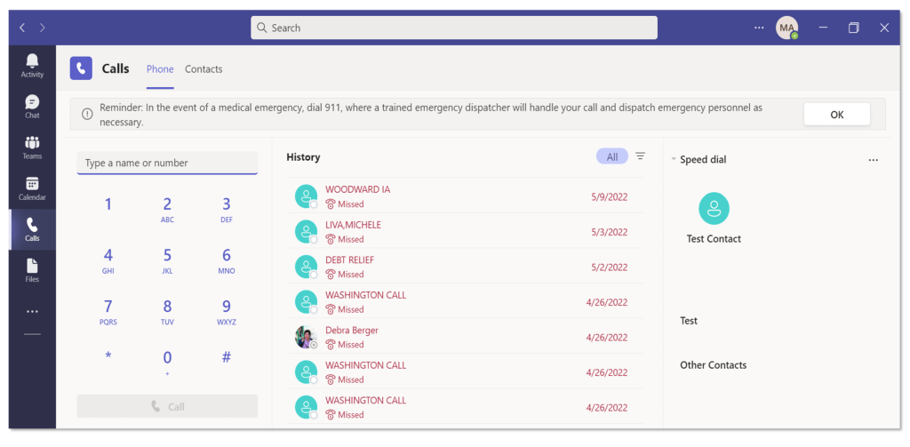Collapse the Speed dial section
The image size is (910, 447).
point(674,160)
